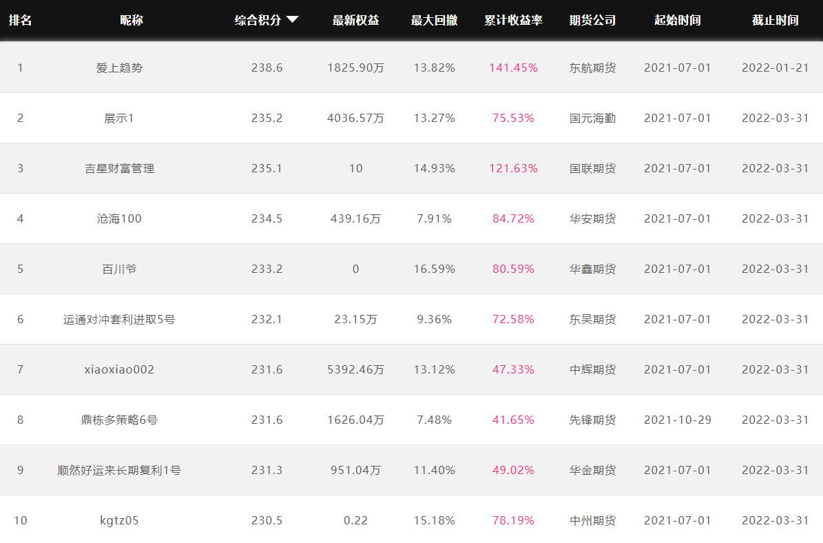The image size is (823, 543).
Task: Select the 47.33% cumulative return value
Action: 513,370
